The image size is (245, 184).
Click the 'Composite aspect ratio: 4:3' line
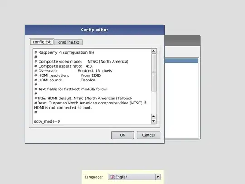pyautogui.click(x=63, y=66)
